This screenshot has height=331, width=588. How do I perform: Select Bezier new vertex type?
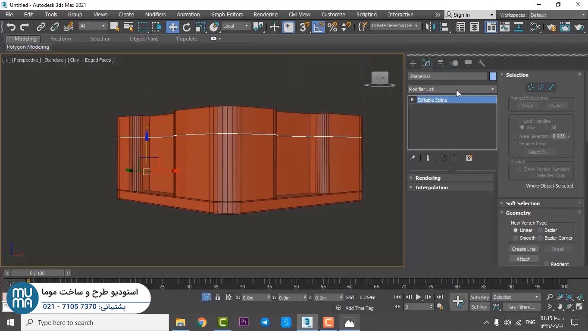coord(540,230)
